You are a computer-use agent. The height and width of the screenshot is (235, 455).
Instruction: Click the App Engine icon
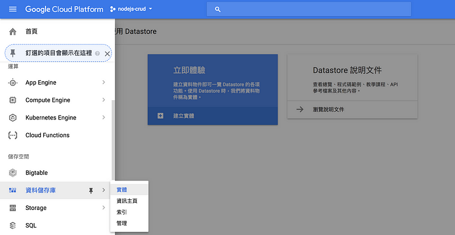(x=13, y=83)
